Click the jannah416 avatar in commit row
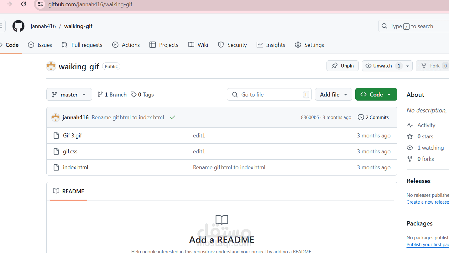The width and height of the screenshot is (449, 253). (x=55, y=117)
